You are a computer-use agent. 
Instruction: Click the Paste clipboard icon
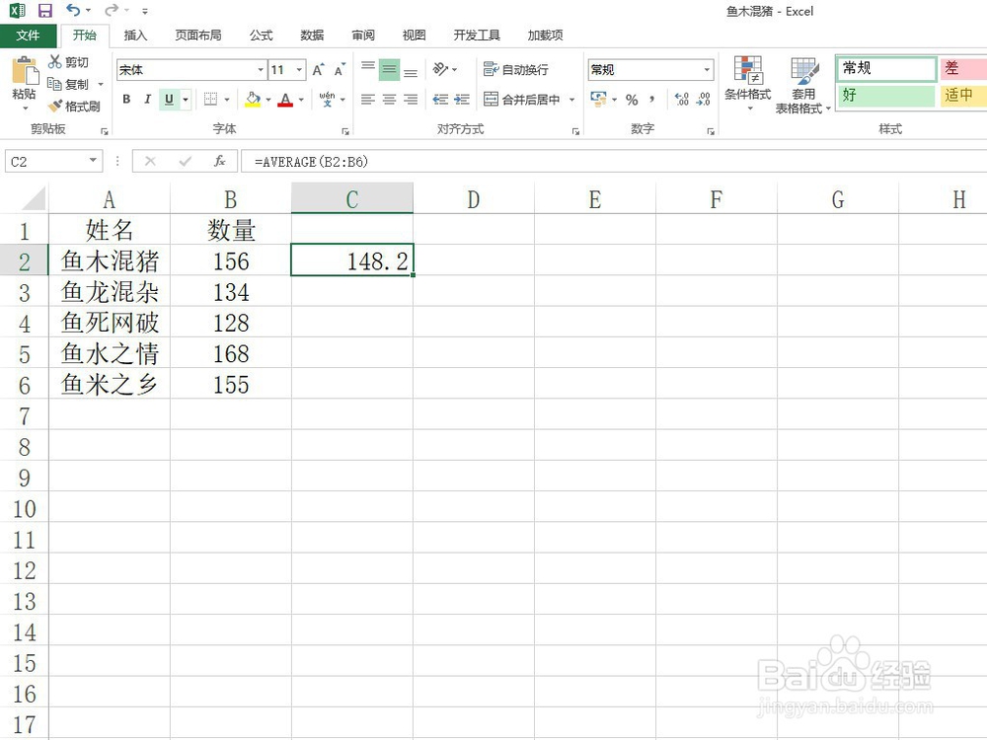(25, 71)
